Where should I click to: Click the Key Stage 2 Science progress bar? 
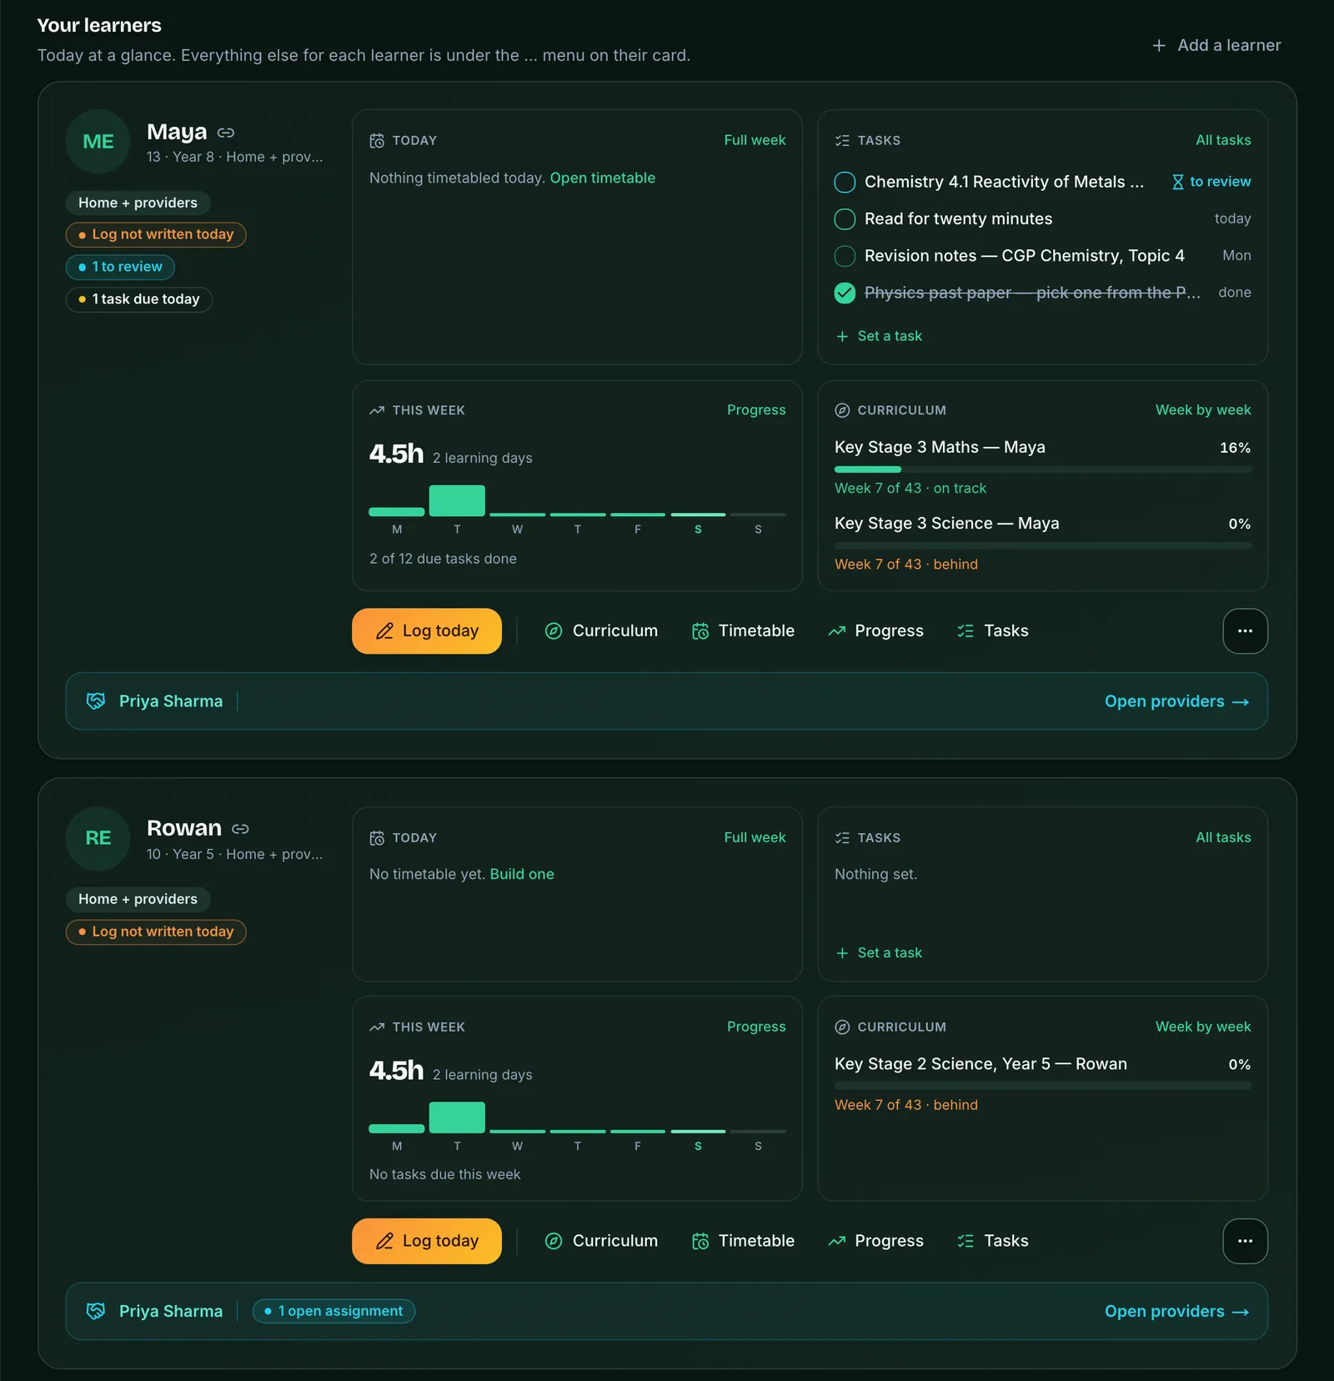click(1042, 1086)
